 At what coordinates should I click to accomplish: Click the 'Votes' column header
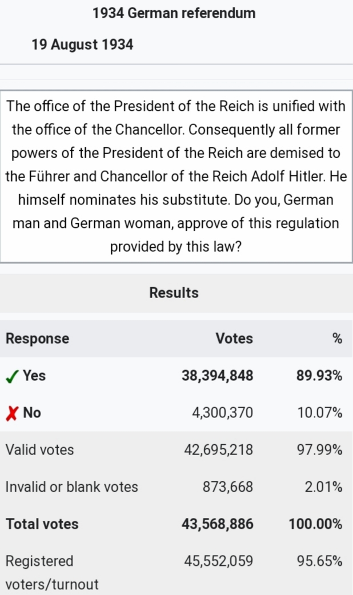[x=234, y=339]
